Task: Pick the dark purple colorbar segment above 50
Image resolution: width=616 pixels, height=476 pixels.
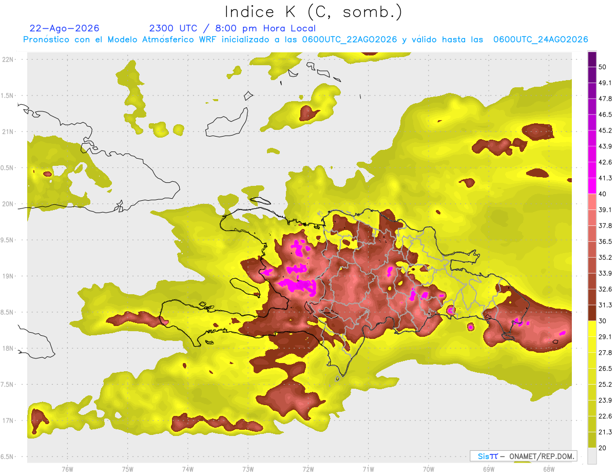Action: pyautogui.click(x=592, y=59)
